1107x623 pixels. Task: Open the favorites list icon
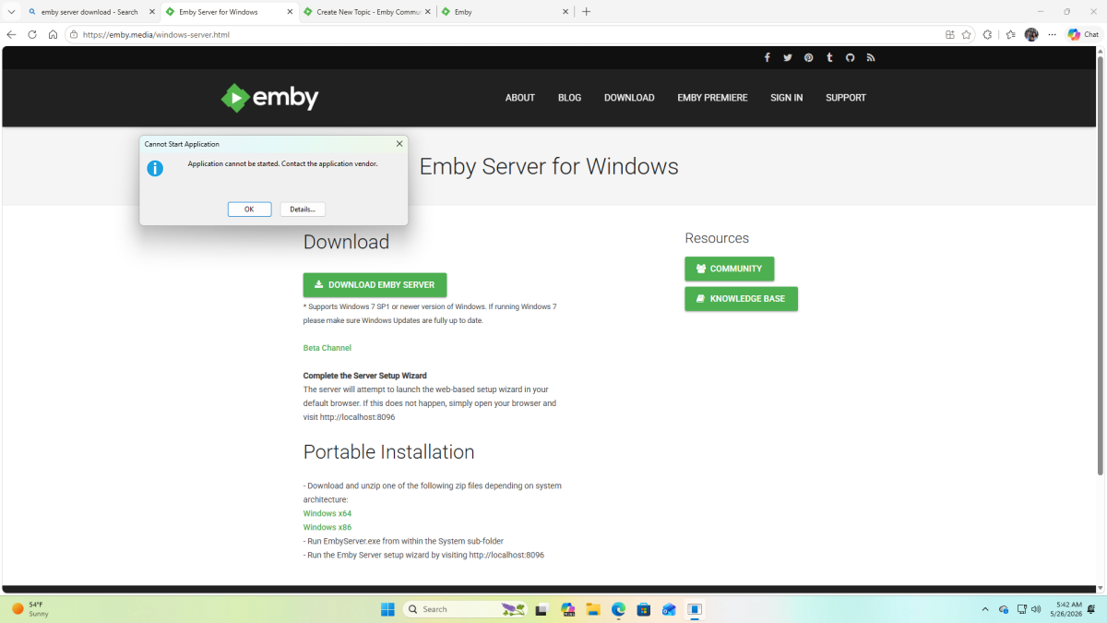click(1010, 34)
